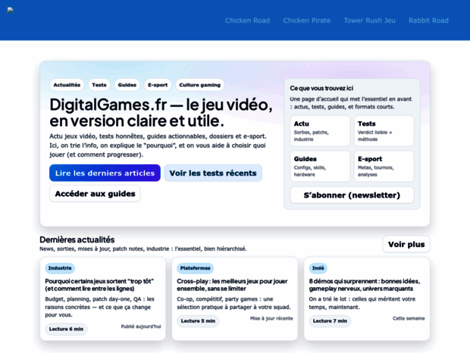Click Voir les tests récents button

click(x=213, y=173)
